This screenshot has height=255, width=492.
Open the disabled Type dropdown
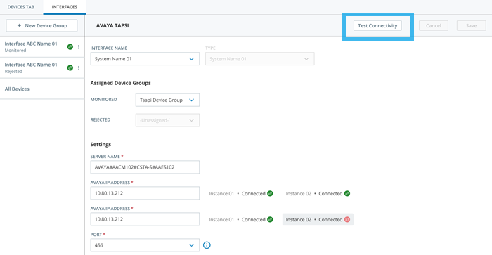click(260, 59)
